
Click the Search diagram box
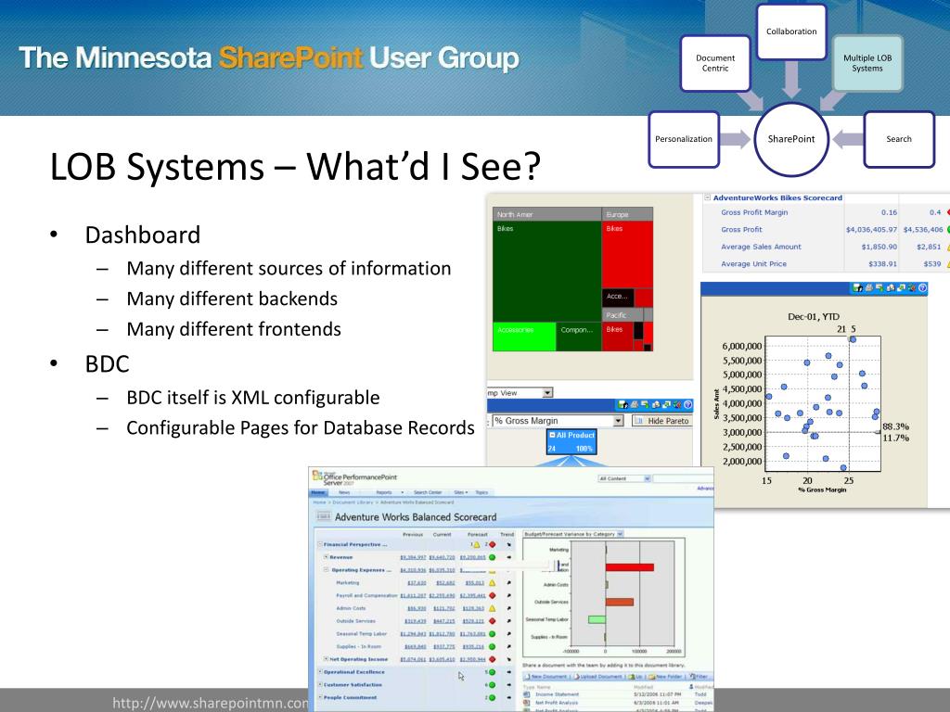899,139
